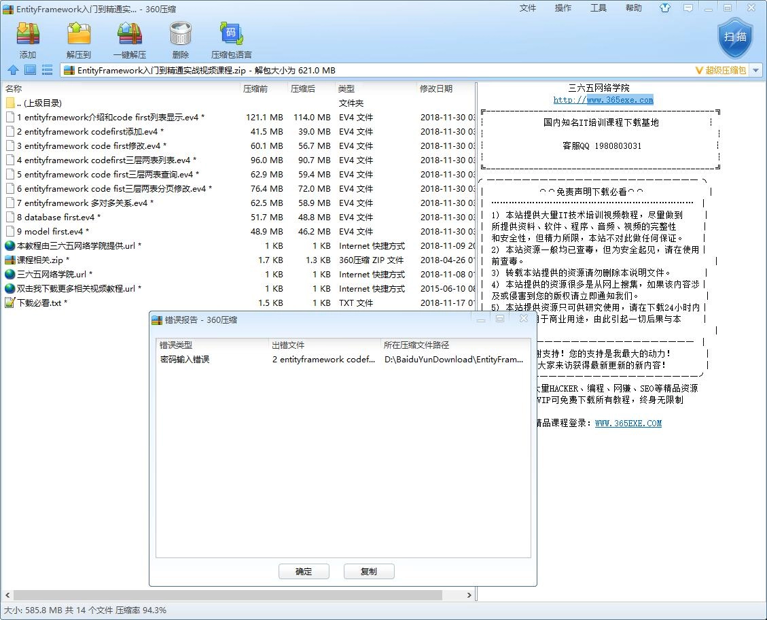Select the 解压到 (Extract to) icon
Image resolution: width=767 pixels, height=620 pixels.
point(79,37)
